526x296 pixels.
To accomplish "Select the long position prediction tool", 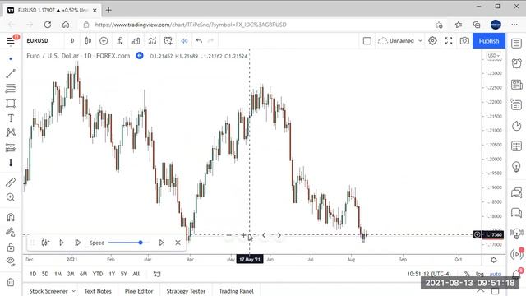I will [11, 147].
